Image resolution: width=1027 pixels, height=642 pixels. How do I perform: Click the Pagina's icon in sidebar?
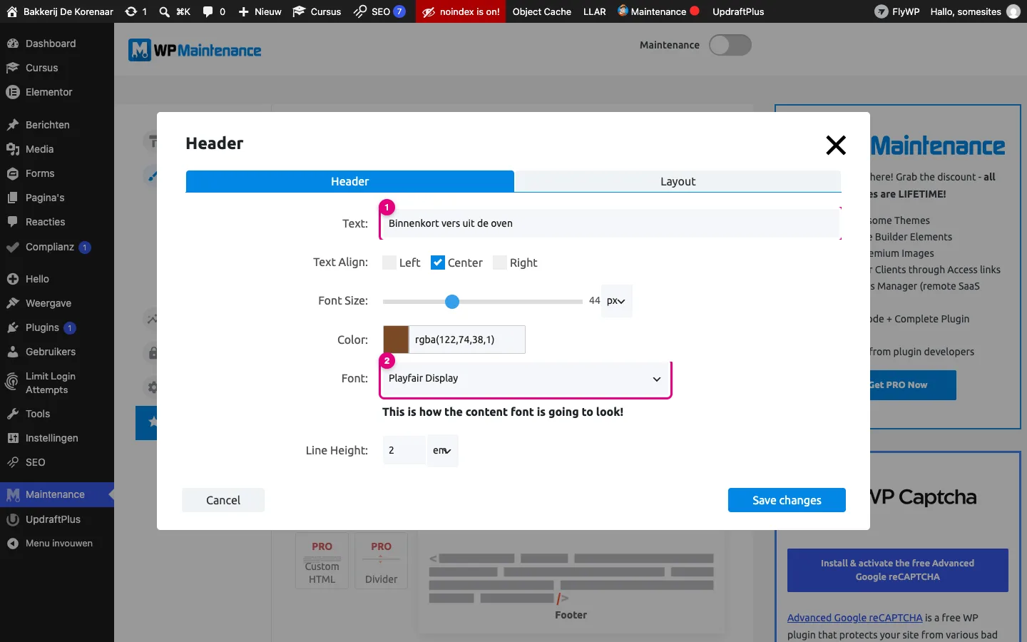12,198
